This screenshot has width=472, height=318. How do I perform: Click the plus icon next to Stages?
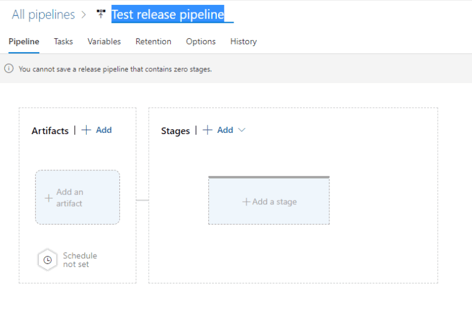(x=208, y=130)
